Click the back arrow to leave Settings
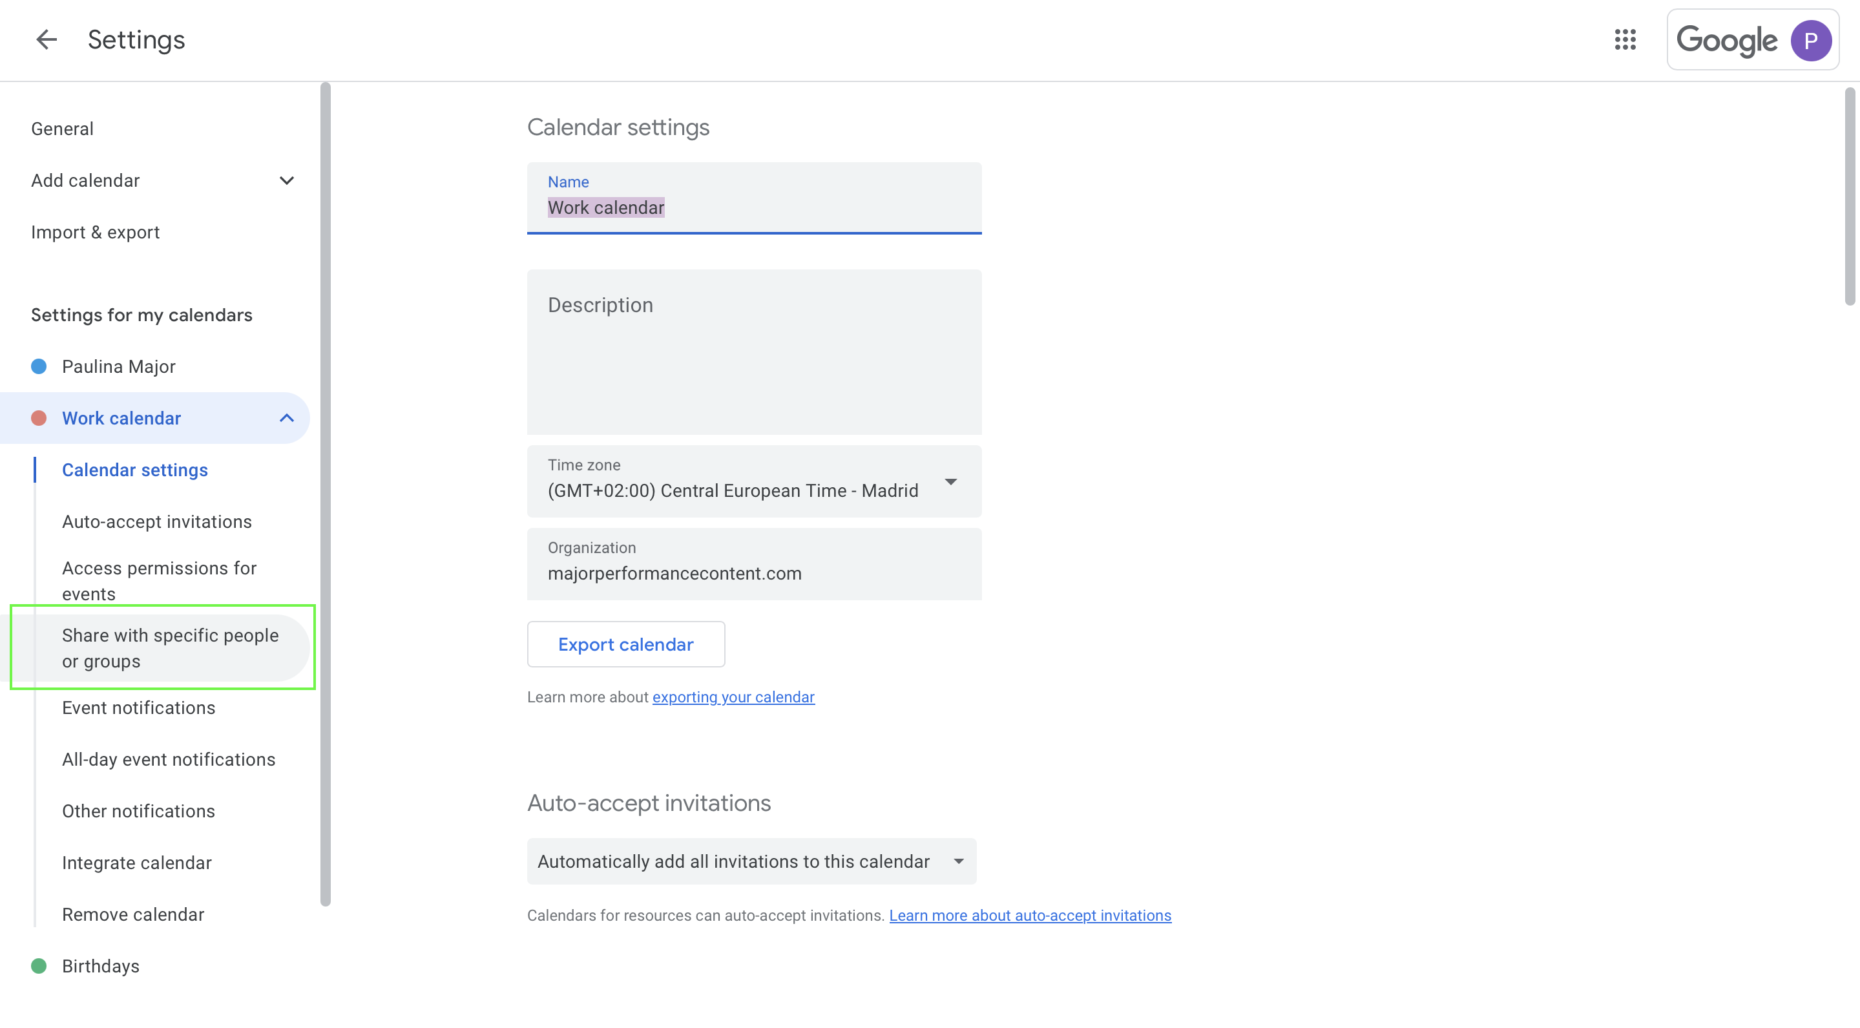 pyautogui.click(x=47, y=39)
